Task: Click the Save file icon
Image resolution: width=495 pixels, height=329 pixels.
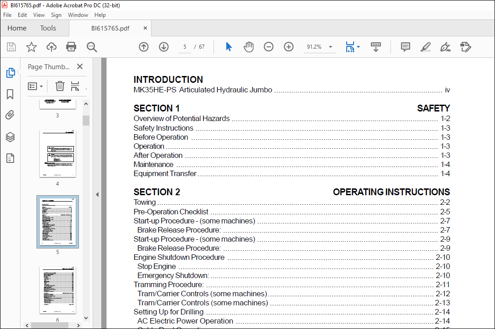Action: pos(11,47)
